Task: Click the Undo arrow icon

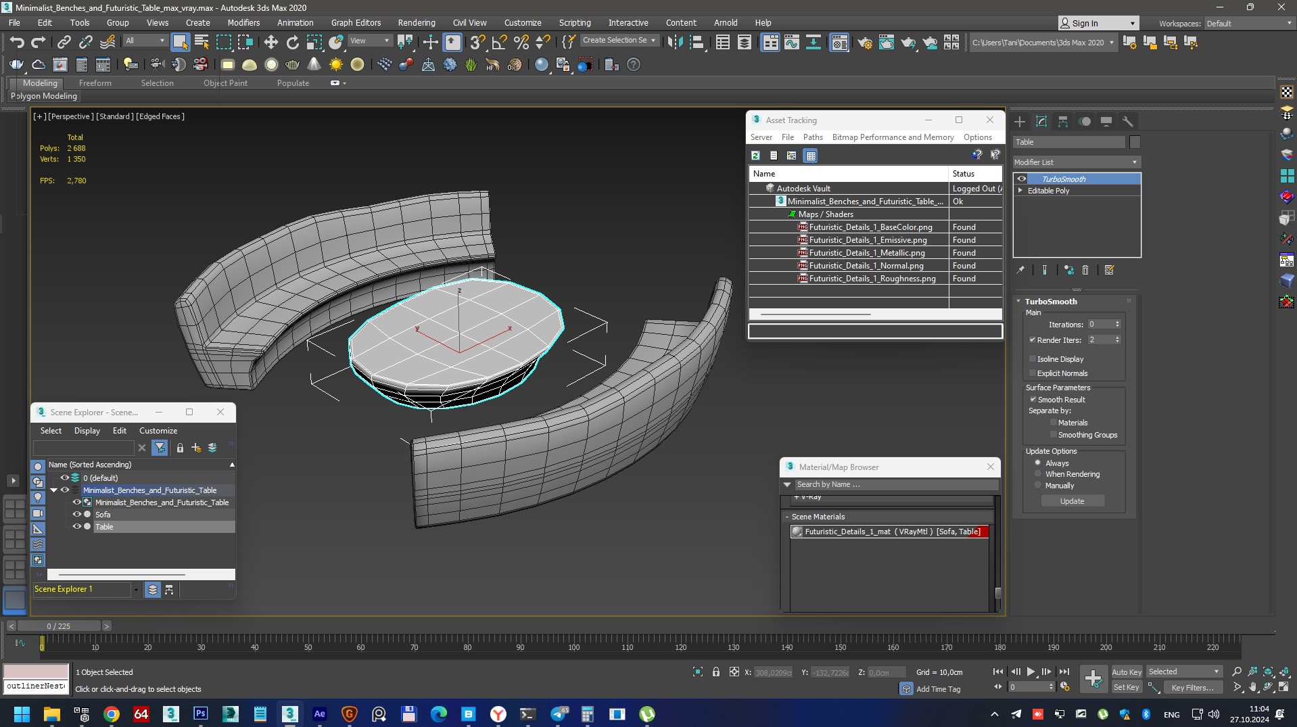Action: point(17,43)
